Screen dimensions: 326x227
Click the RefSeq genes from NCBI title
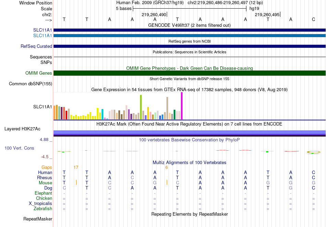pyautogui.click(x=189, y=41)
